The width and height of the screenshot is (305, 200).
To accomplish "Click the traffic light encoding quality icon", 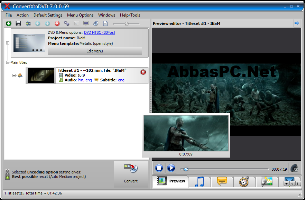I will coord(7,174).
